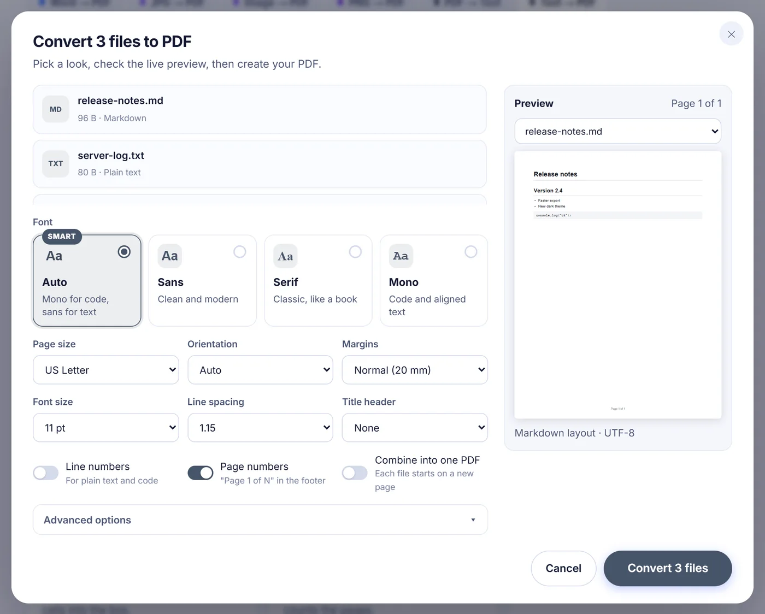The width and height of the screenshot is (765, 614).
Task: Click the "Page 1 of 1" preview label
Action: [x=696, y=103]
